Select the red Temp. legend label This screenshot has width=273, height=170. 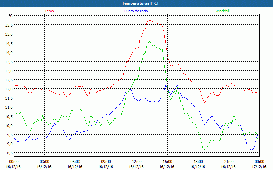(50, 11)
